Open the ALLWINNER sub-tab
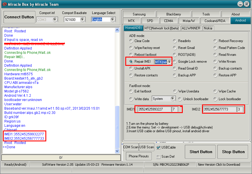This screenshot has width=252, height=174. 191,28
